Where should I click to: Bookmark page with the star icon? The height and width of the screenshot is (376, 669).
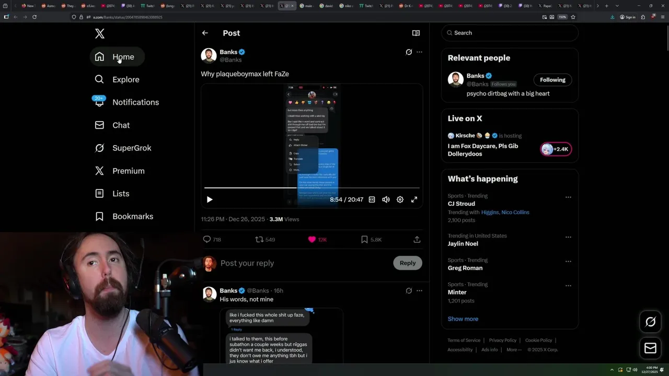573,17
